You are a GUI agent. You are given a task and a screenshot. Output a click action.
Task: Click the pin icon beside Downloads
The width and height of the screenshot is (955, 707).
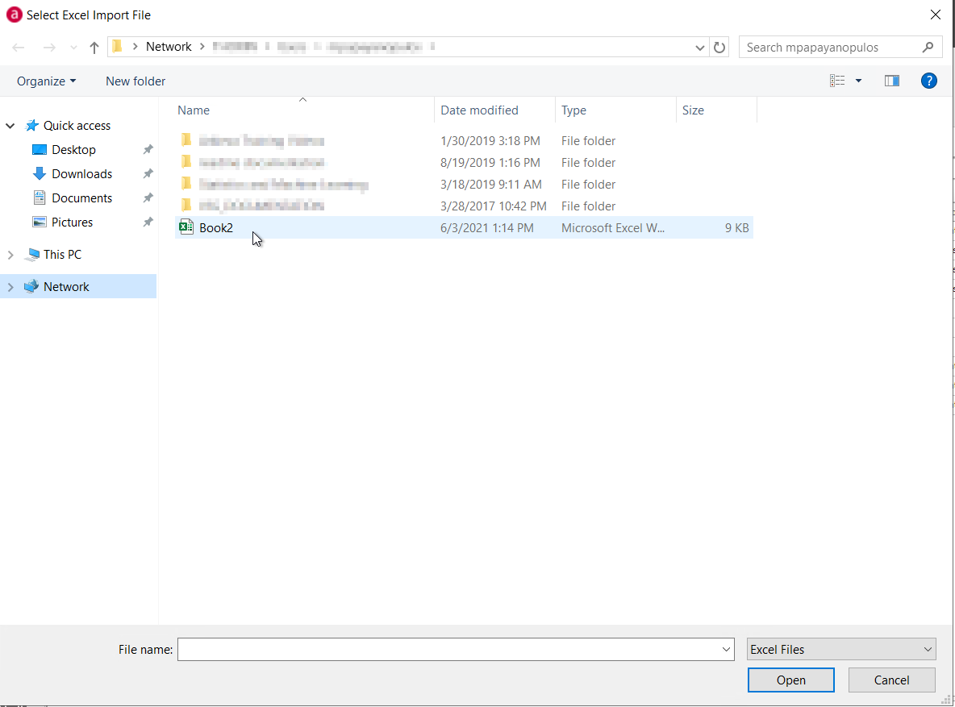pyautogui.click(x=148, y=174)
